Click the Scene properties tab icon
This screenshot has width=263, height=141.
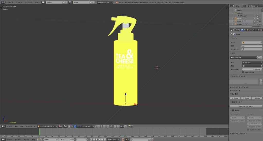(x=242, y=30)
